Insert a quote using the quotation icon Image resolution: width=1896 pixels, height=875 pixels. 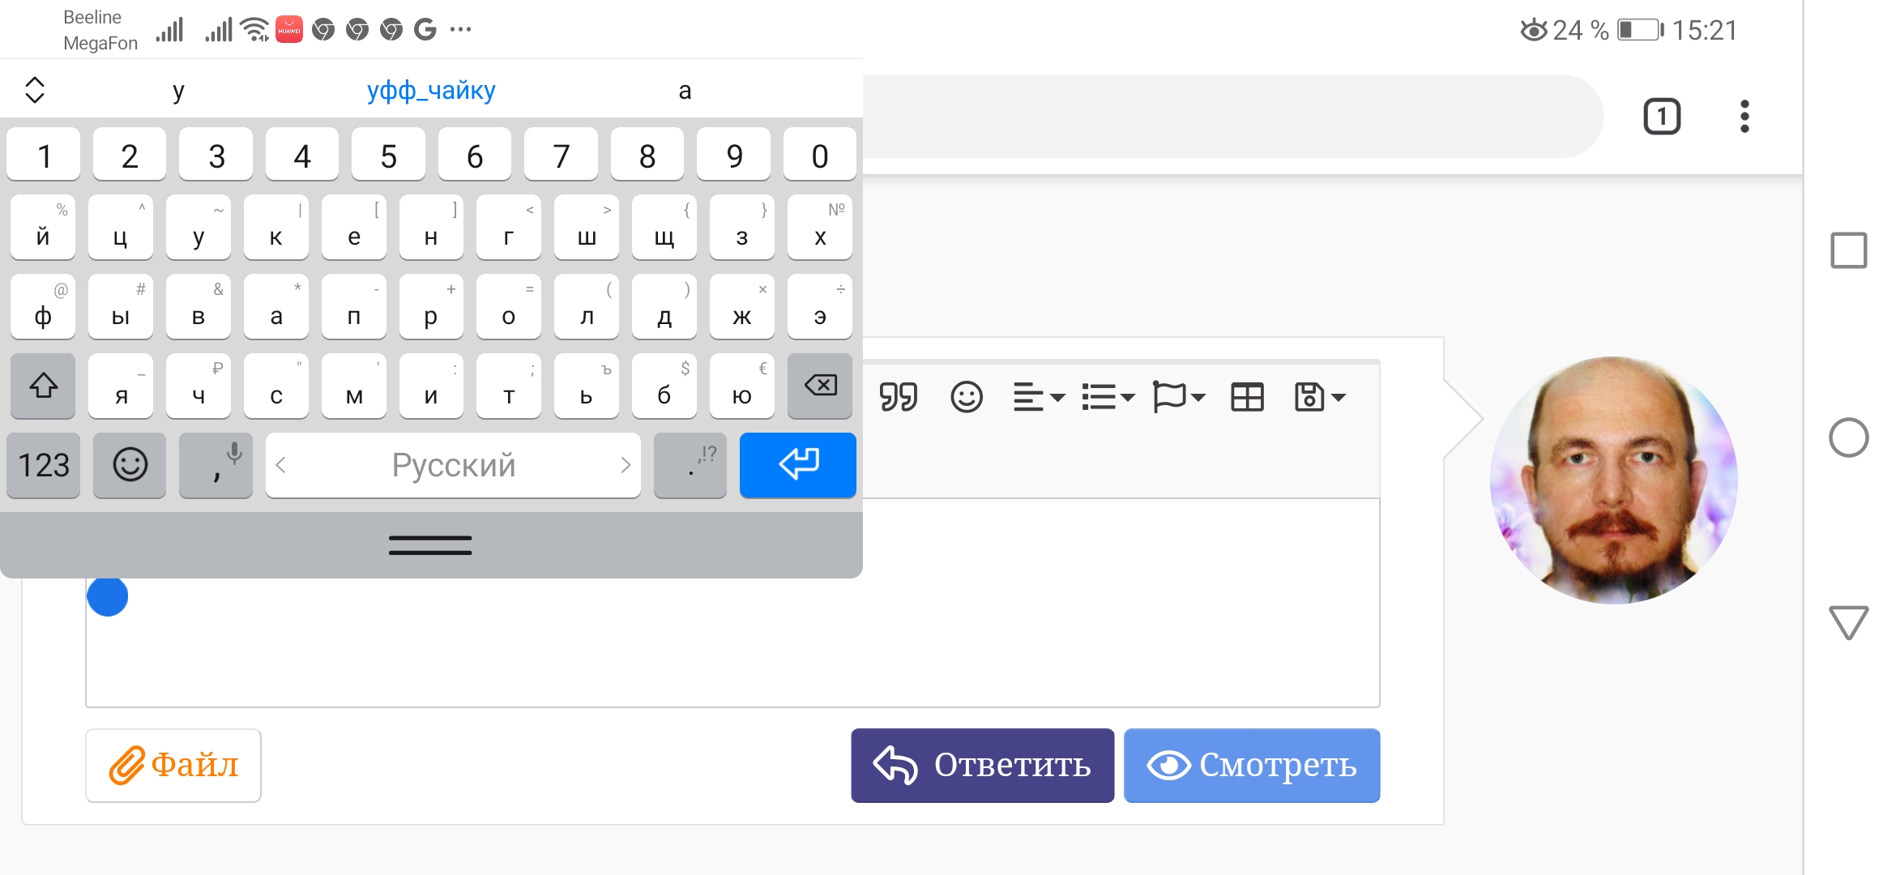click(899, 397)
